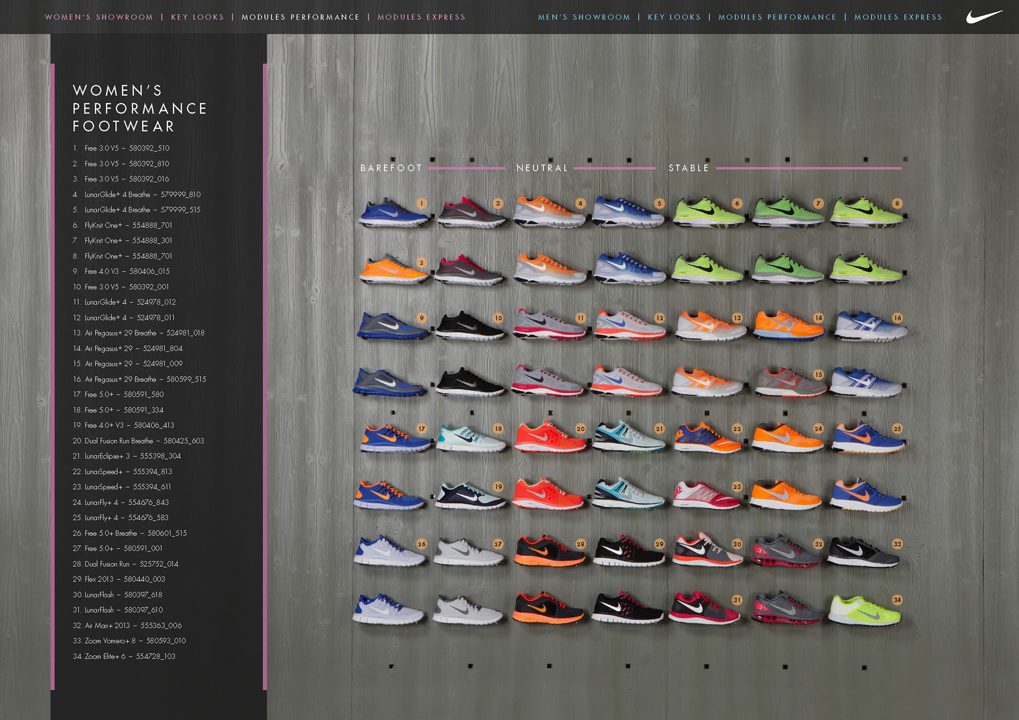1019x720 pixels.
Task: Open Women's Showroom in top navigation
Action: 99,17
